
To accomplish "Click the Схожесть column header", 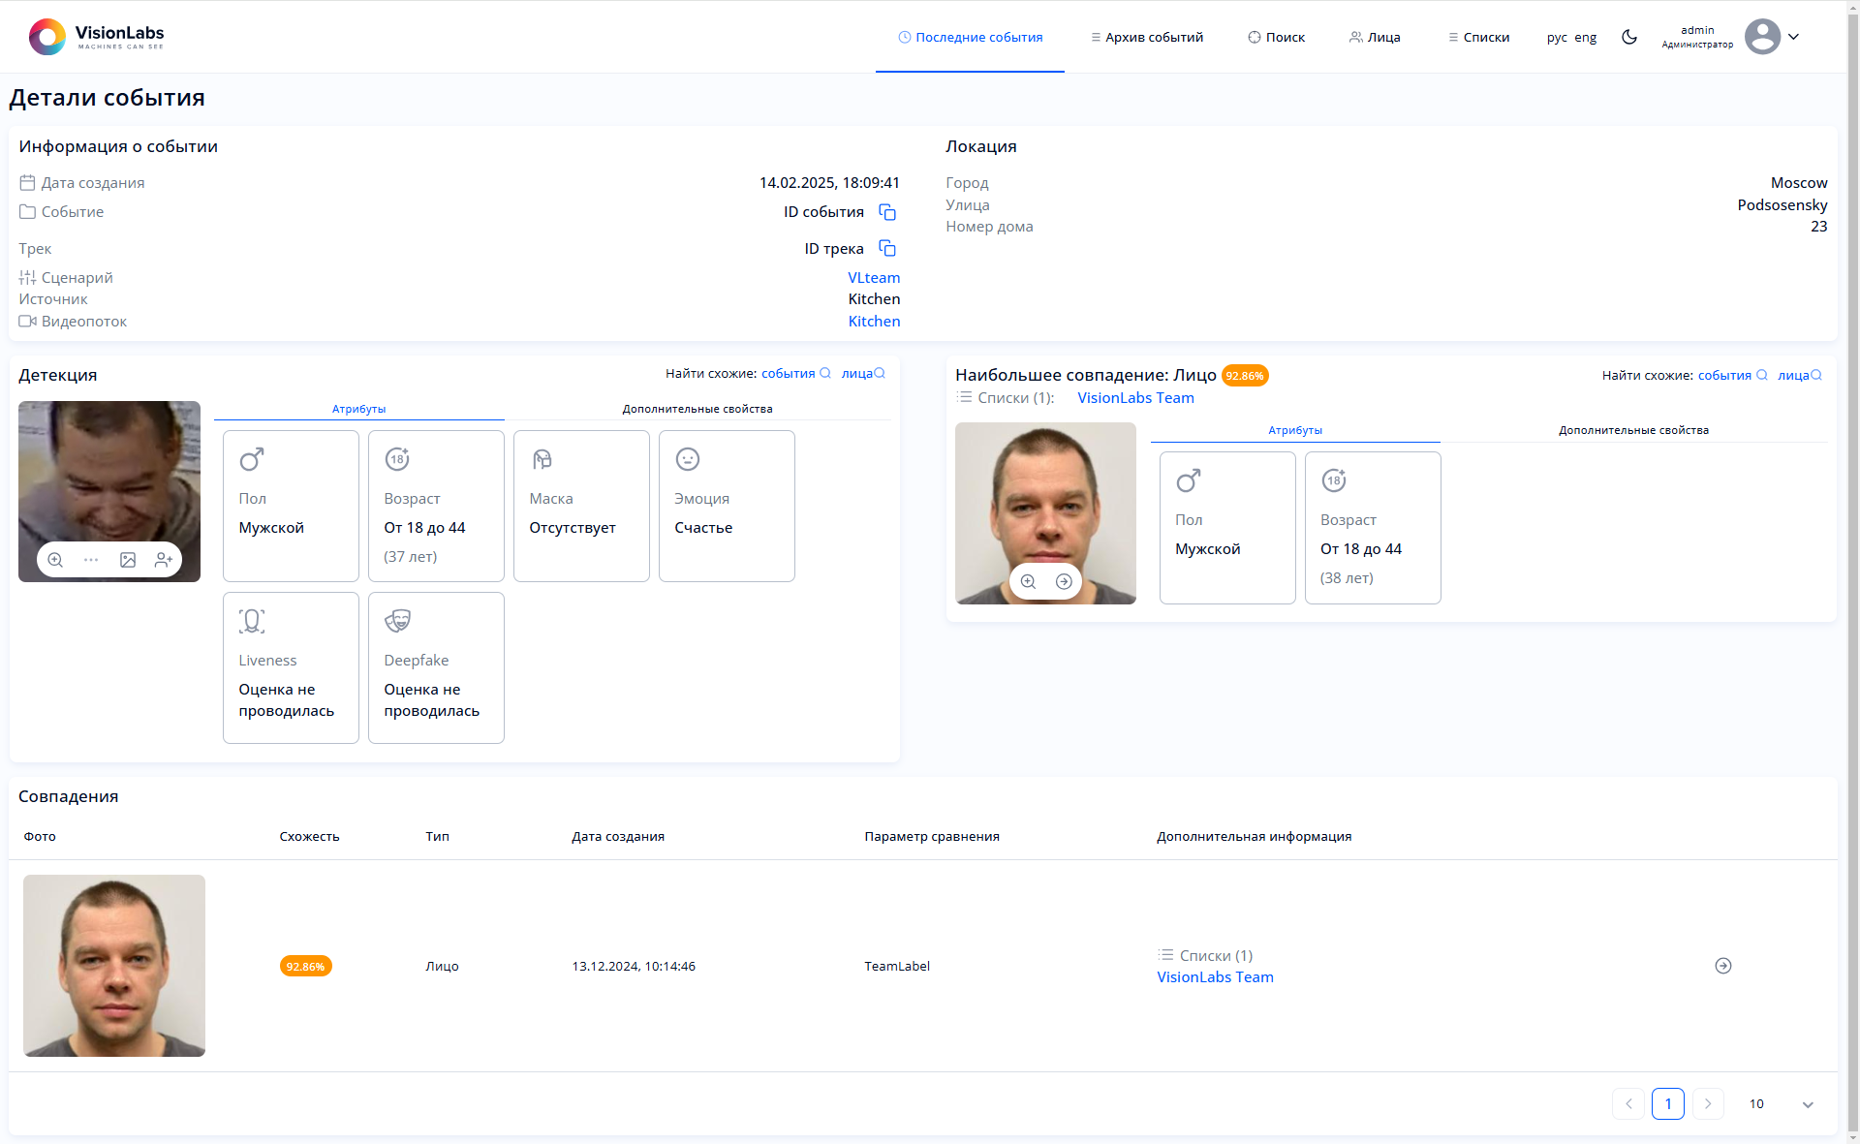I will click(x=309, y=837).
